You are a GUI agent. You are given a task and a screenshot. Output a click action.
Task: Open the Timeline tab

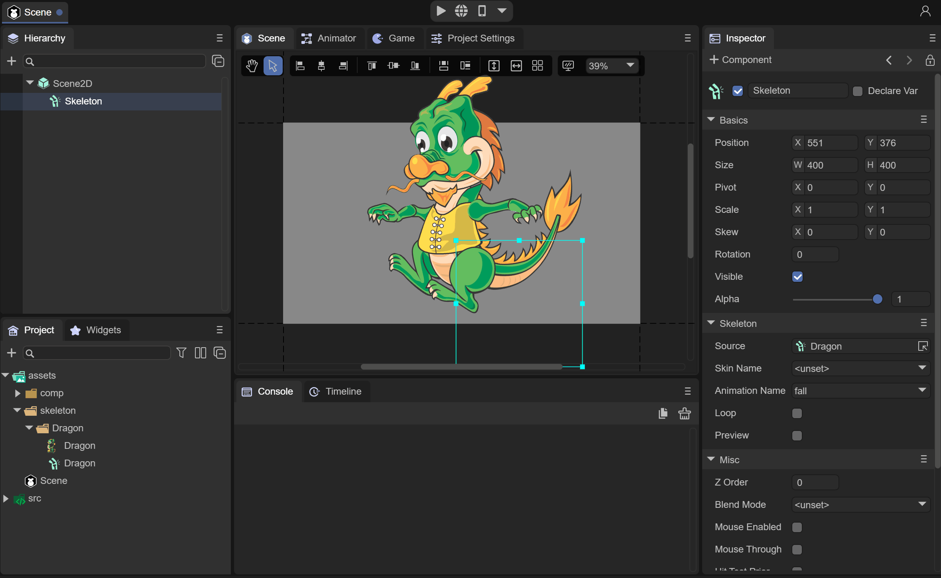pyautogui.click(x=336, y=391)
